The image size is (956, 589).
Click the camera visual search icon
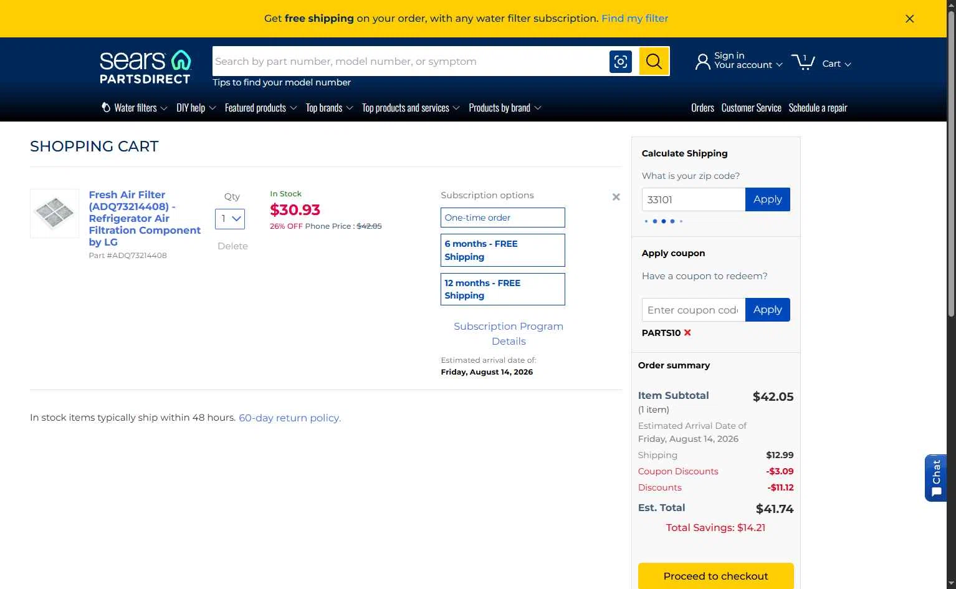click(x=620, y=61)
